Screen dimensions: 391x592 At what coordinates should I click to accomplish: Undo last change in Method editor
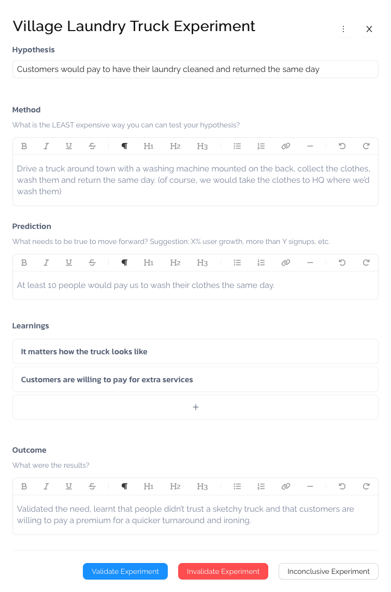click(x=342, y=146)
